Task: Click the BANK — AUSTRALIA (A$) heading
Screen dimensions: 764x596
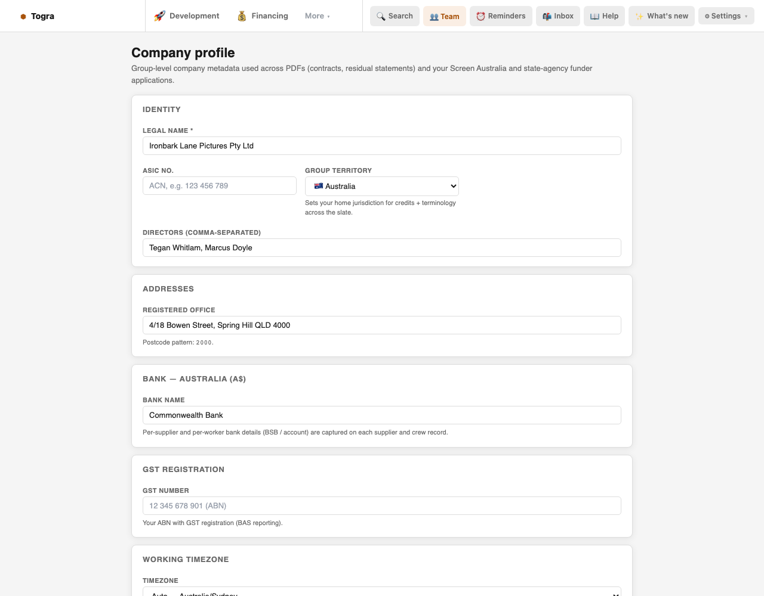Action: point(194,379)
